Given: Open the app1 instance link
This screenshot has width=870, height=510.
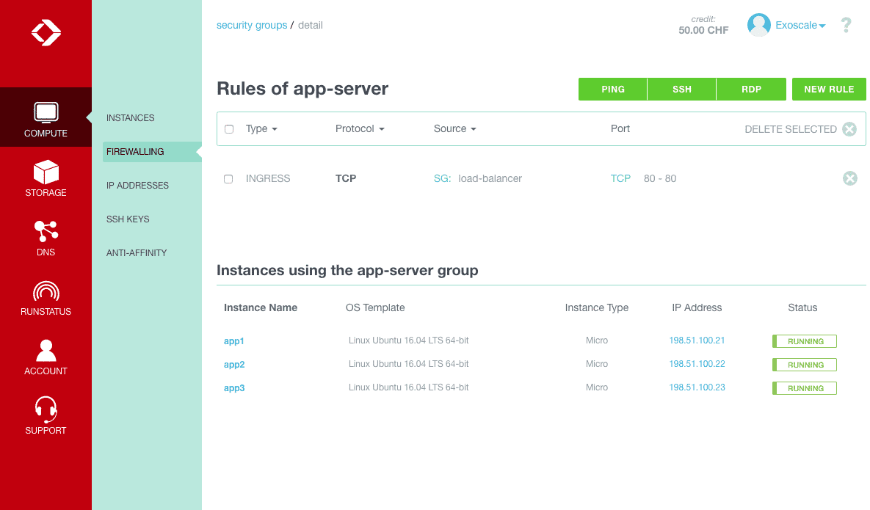Looking at the screenshot, I should pyautogui.click(x=233, y=340).
